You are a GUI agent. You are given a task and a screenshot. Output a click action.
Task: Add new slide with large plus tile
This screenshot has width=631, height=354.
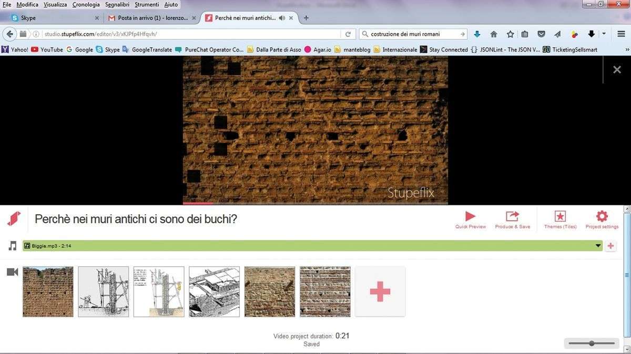coord(380,291)
